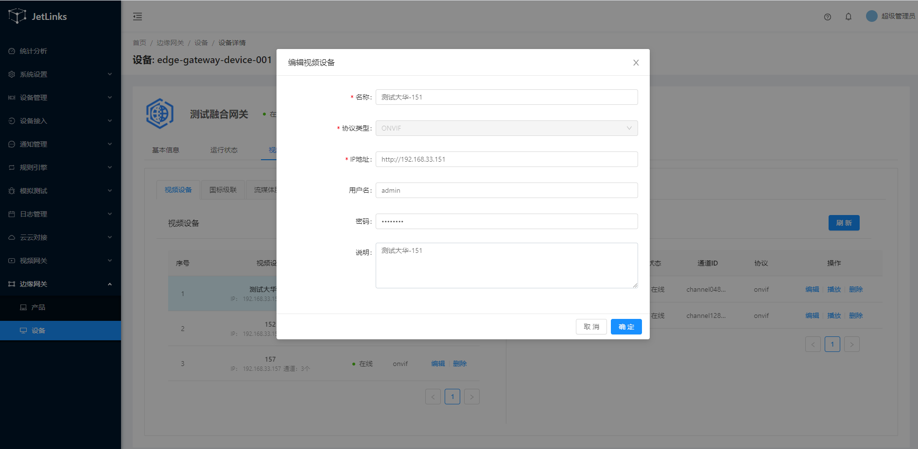Viewport: 918px width, 449px height.
Task: Focus the 用户名 admin input field
Action: pos(506,190)
